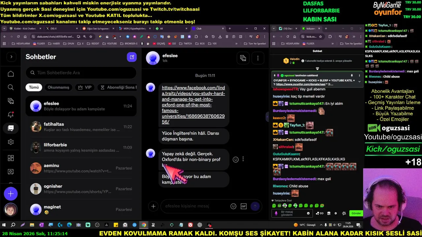422x237 pixels.
Task: Open Kick chat channel points icon
Action: coord(319,213)
